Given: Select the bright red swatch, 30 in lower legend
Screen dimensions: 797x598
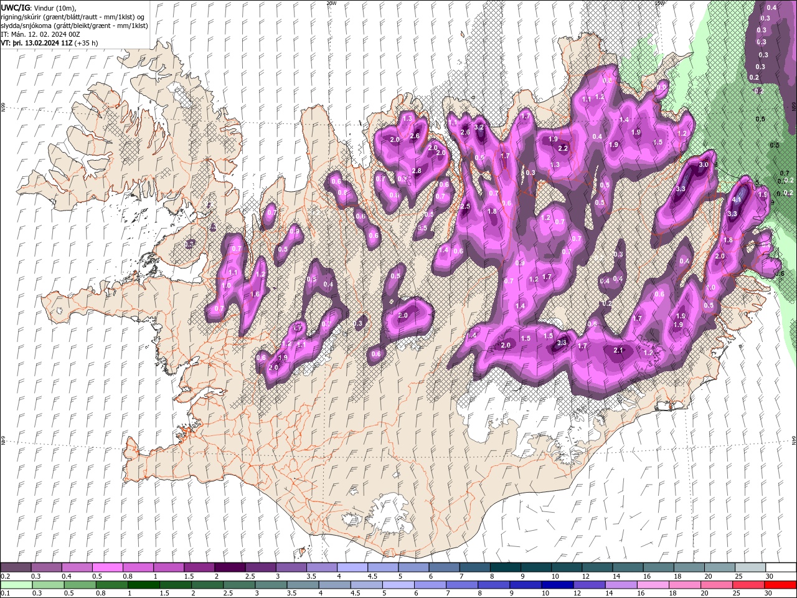Looking at the screenshot, I should (780, 585).
